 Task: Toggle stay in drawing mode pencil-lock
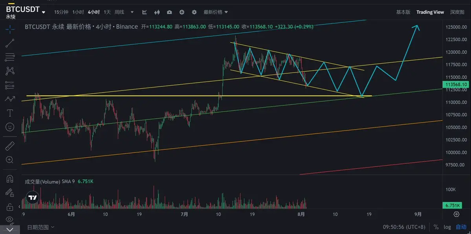tap(10, 193)
